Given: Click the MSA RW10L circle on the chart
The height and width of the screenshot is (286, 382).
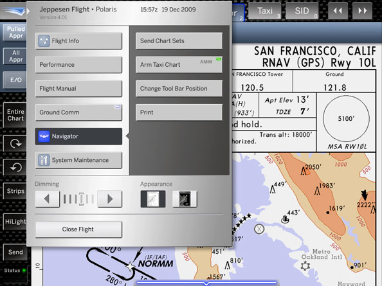Looking at the screenshot, I should pos(346,119).
